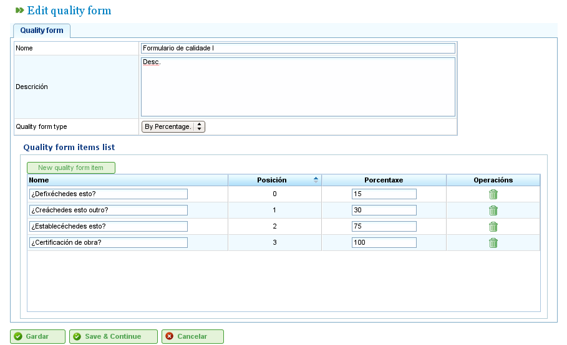
Task: Focus the percentage field with value 100
Action: [x=384, y=242]
